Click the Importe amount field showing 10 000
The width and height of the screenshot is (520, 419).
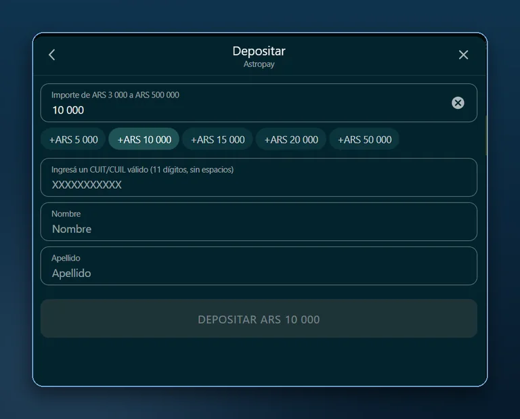pyautogui.click(x=259, y=103)
